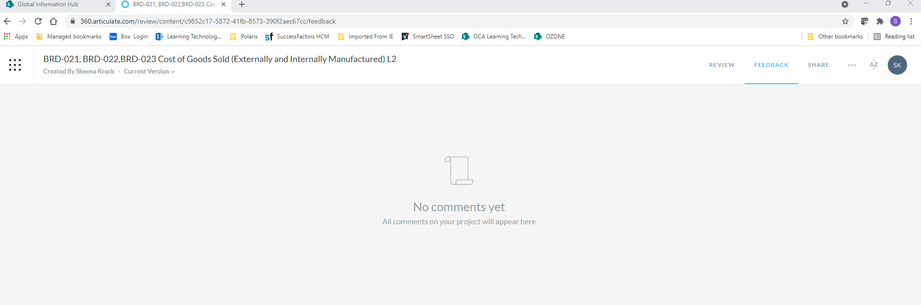Click the Created By Sheena Krock text
The image size is (921, 305).
tap(79, 71)
